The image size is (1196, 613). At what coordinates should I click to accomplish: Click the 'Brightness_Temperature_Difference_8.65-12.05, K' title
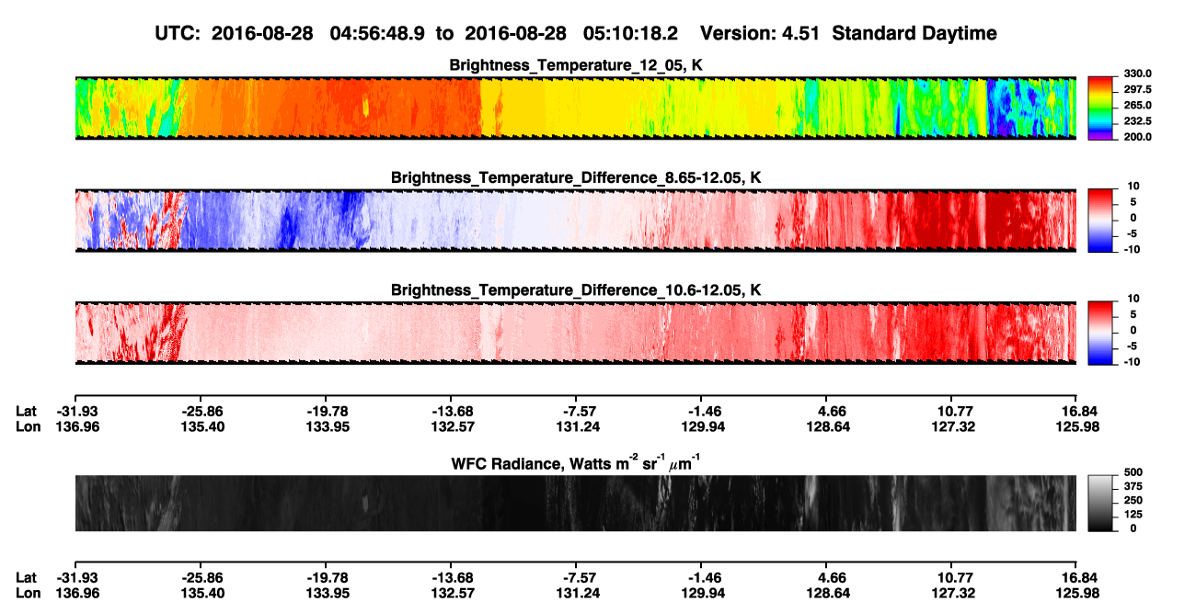[575, 177]
